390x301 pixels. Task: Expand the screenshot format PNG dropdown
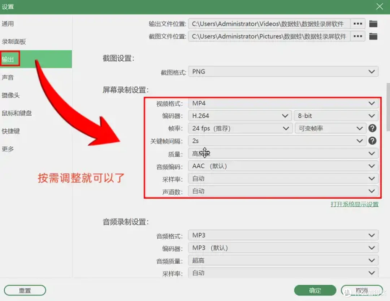pyautogui.click(x=283, y=71)
